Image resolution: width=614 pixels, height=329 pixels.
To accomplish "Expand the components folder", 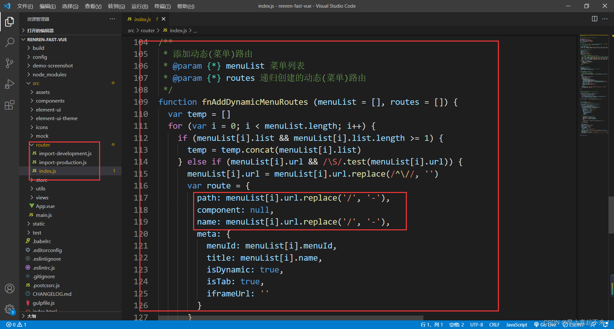I will [50, 101].
